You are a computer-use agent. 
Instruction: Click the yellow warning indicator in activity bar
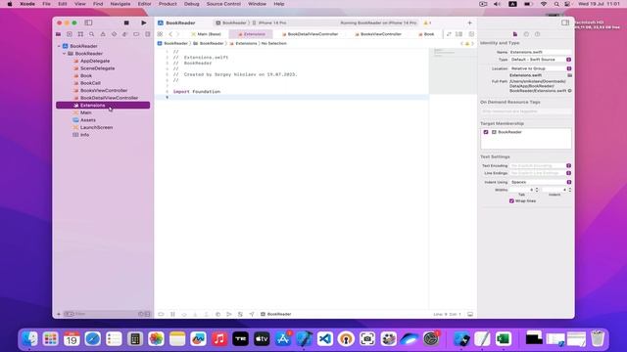click(x=427, y=22)
